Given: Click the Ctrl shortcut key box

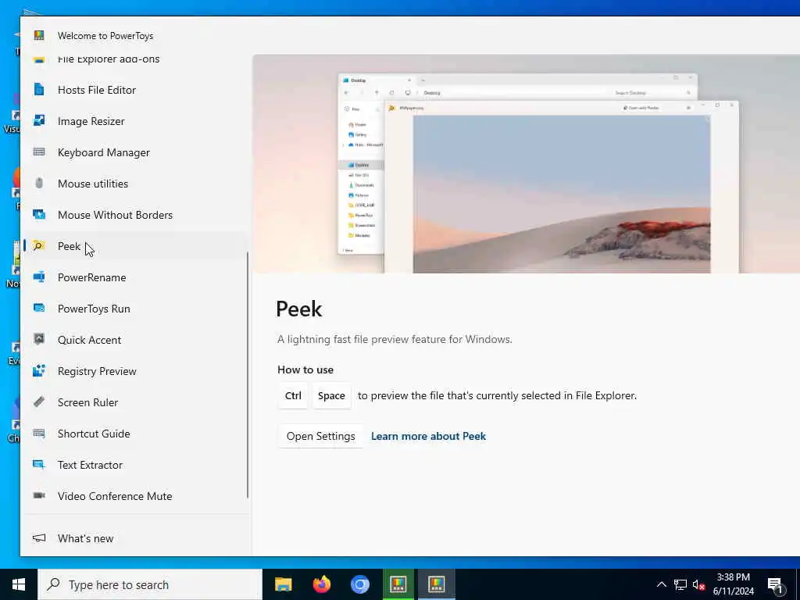Looking at the screenshot, I should coord(293,395).
